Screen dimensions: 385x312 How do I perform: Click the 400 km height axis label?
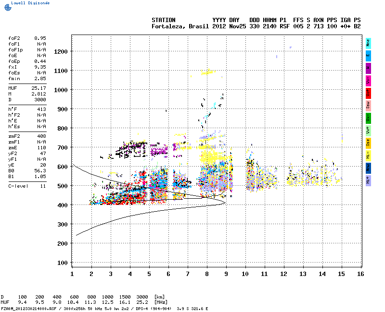pyautogui.click(x=63, y=205)
